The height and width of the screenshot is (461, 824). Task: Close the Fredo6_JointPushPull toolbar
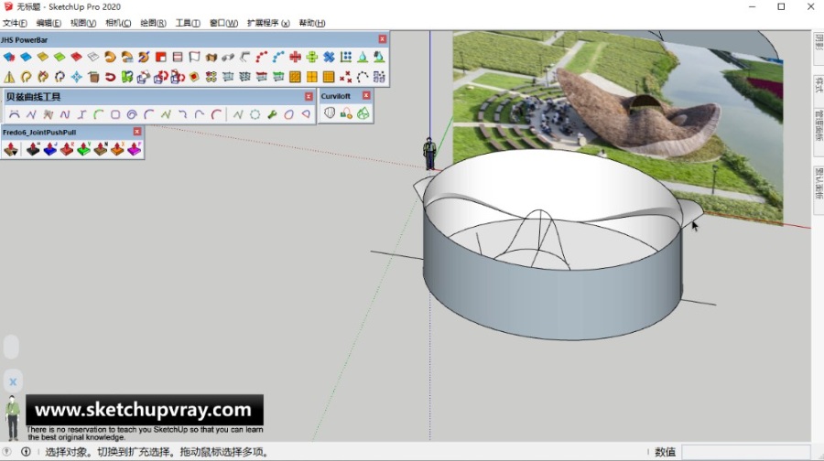(137, 132)
